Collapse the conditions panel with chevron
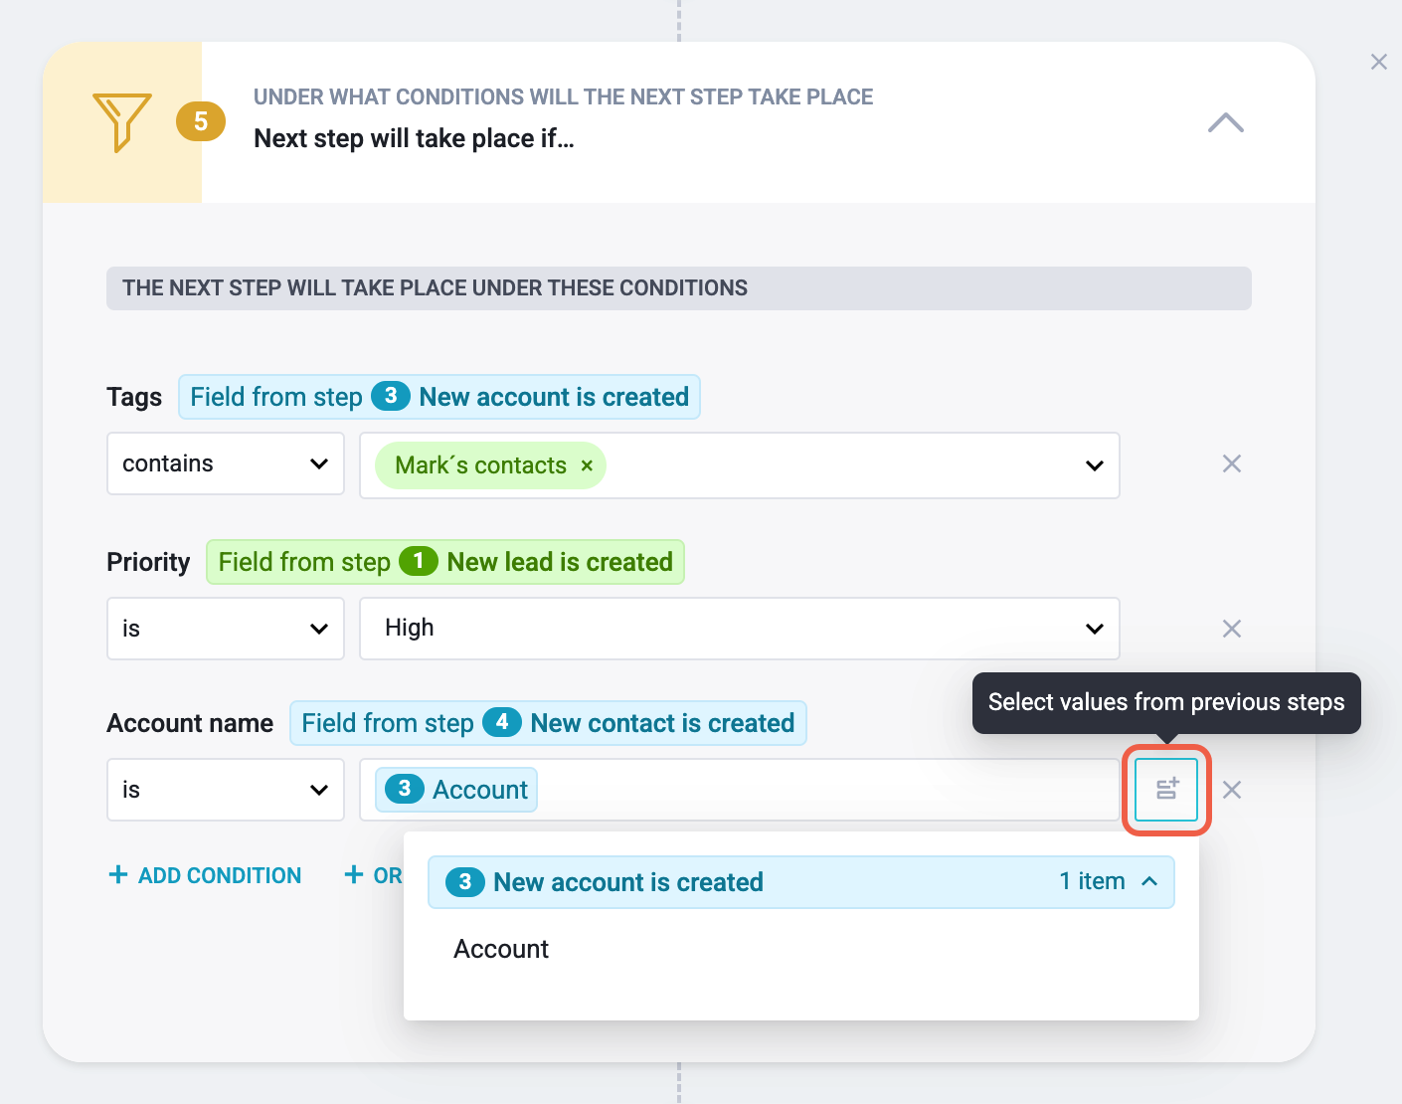 tap(1226, 122)
